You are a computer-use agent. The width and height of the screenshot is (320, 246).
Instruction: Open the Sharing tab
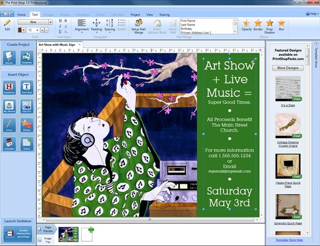point(164,14)
